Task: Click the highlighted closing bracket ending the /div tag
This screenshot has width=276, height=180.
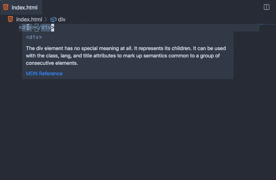Action: (53, 28)
